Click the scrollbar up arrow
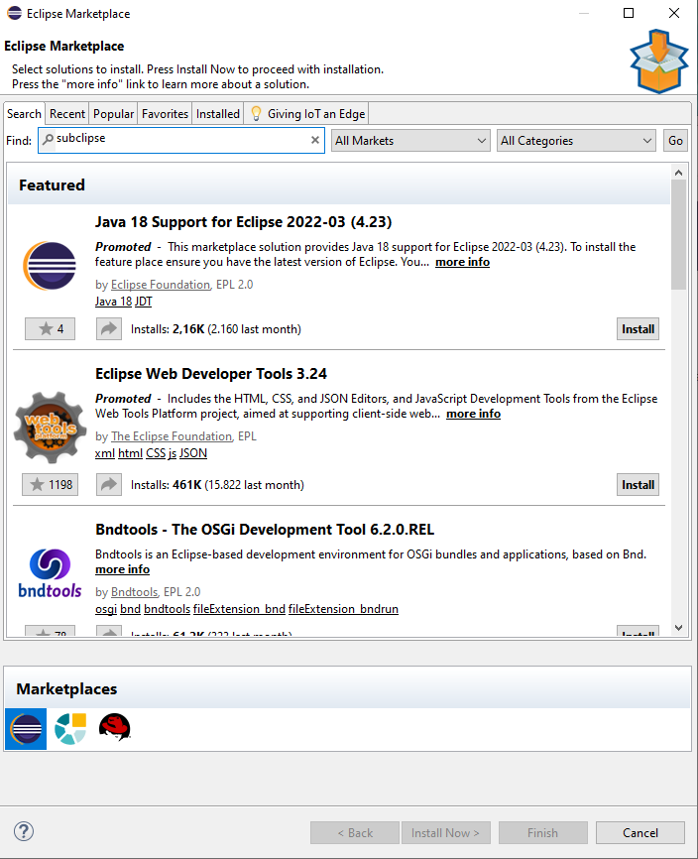This screenshot has width=698, height=859. [x=678, y=173]
